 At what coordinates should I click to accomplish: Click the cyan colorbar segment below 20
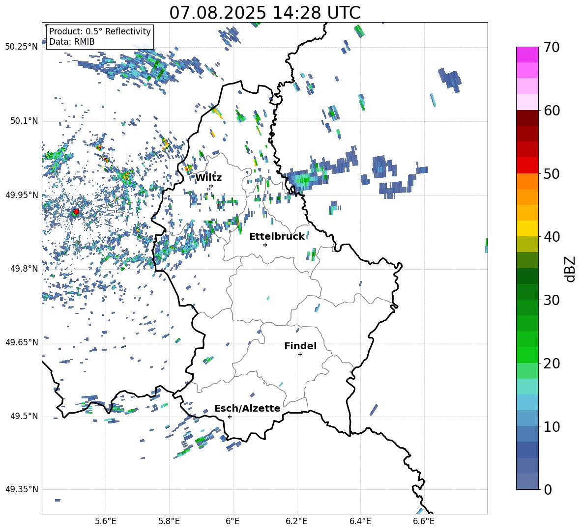[x=527, y=387]
